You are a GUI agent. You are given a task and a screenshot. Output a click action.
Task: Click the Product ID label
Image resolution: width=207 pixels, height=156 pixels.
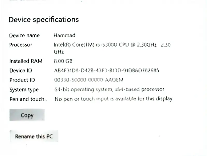22,80
